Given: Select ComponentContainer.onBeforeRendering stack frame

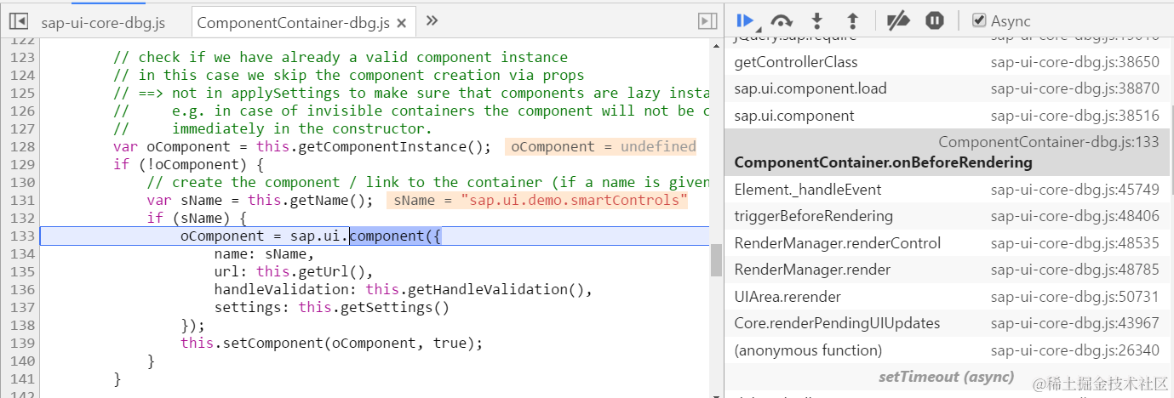Looking at the screenshot, I should point(947,152).
